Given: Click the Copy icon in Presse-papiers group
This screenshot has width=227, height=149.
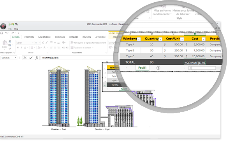Looking at the screenshot, I should coord(10,45).
